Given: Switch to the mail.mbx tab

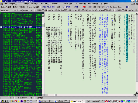Looking at the screenshot, I should point(5,10).
